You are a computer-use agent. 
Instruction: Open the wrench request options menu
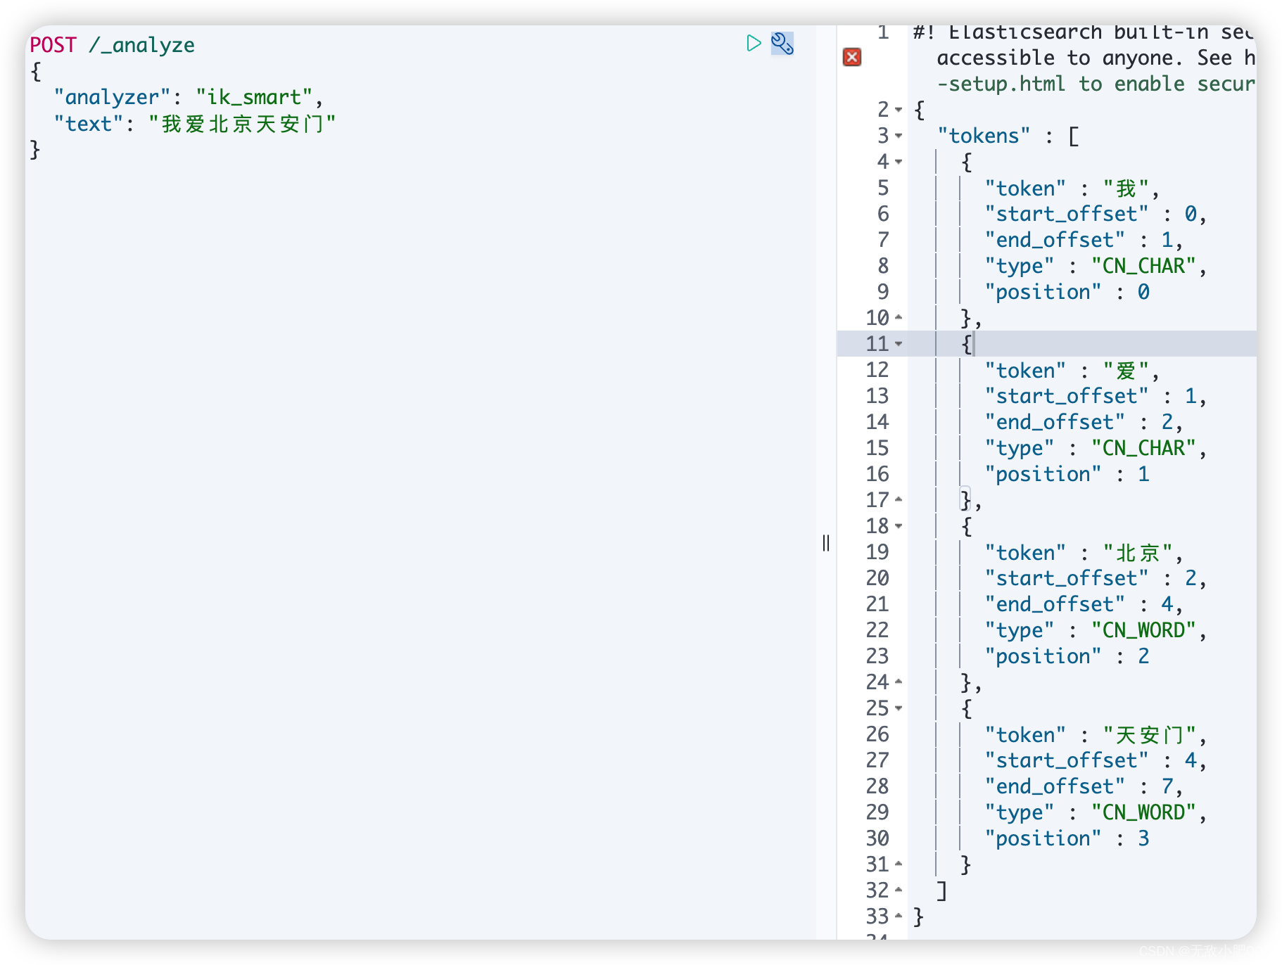[782, 44]
